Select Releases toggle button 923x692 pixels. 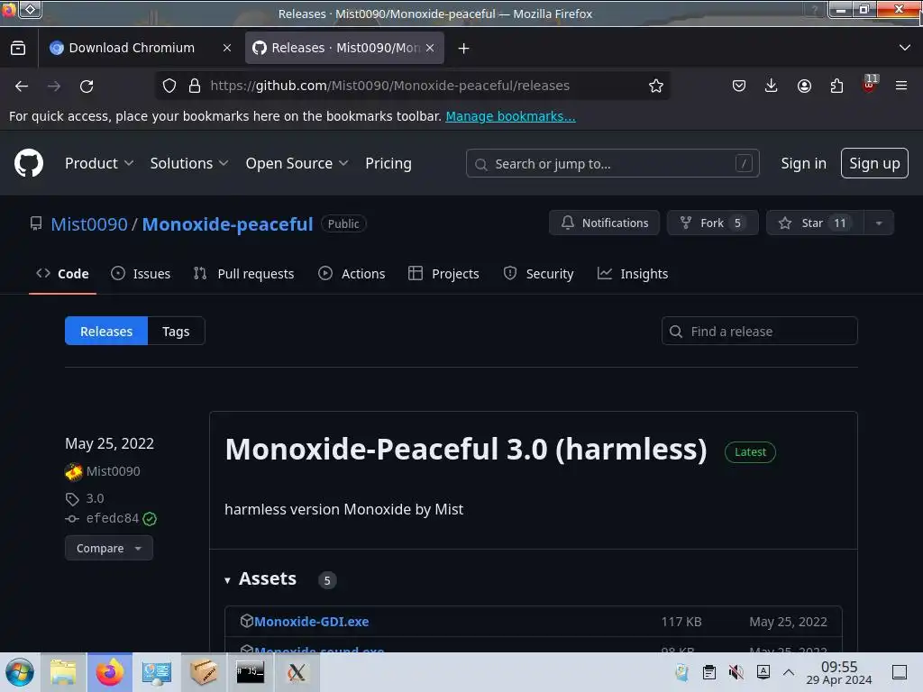pos(106,332)
